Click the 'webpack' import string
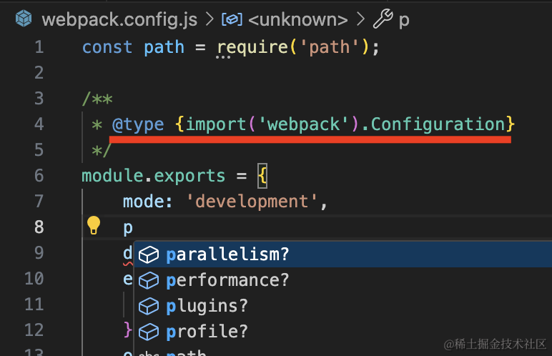The width and height of the screenshot is (552, 356). (304, 124)
